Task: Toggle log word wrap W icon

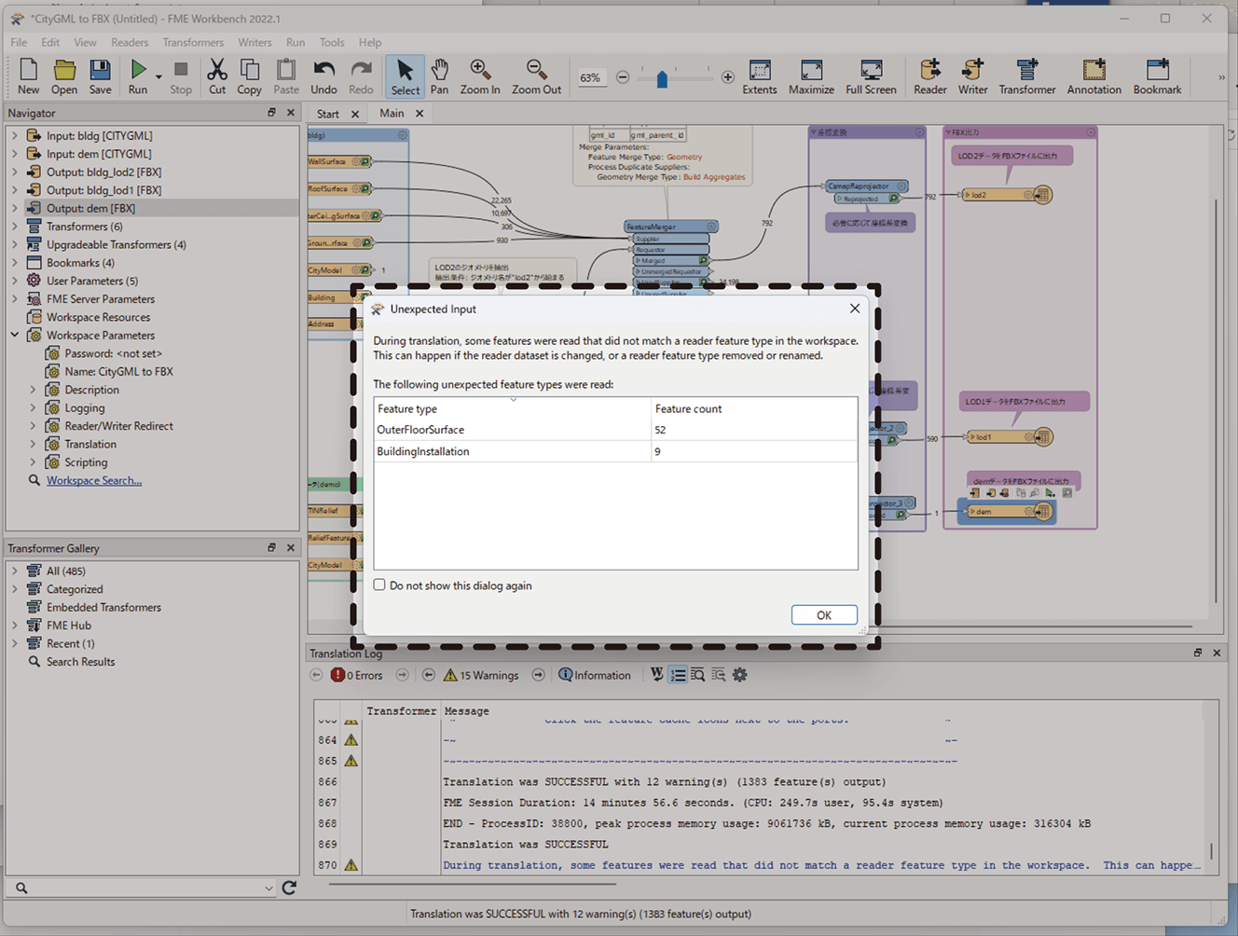Action: 657,675
